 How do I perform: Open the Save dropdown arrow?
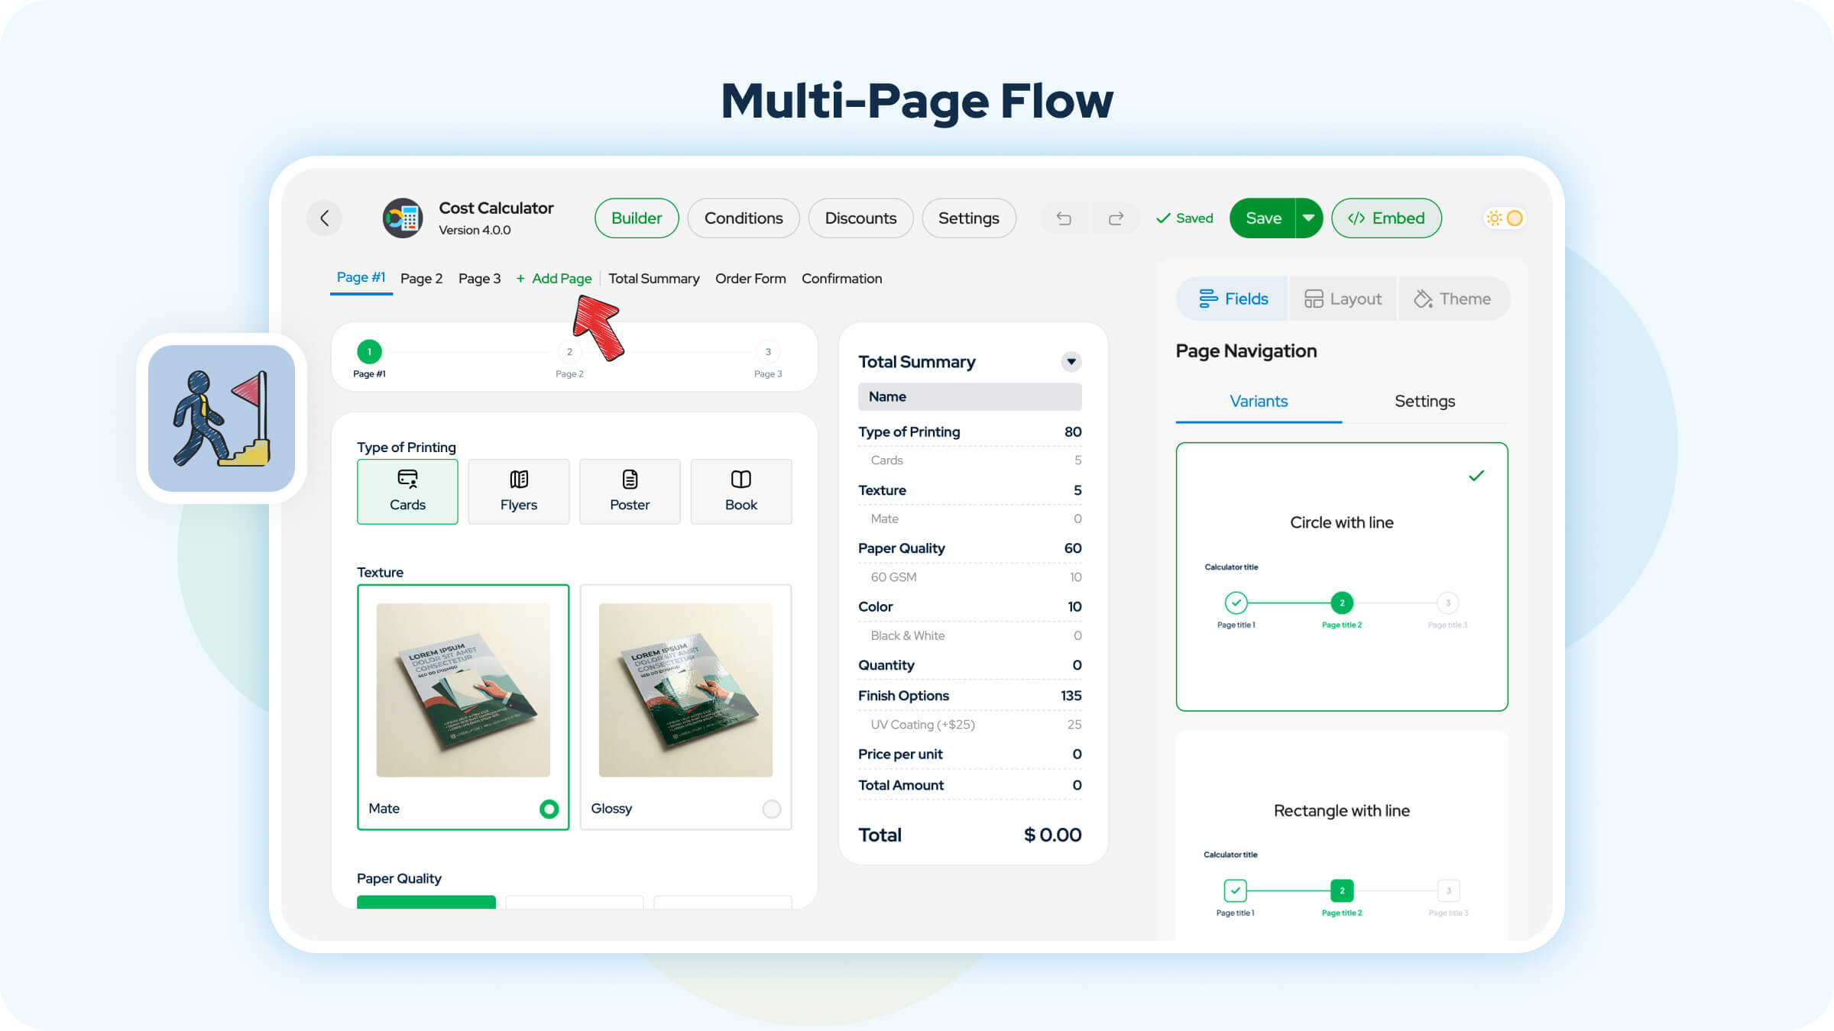(x=1309, y=218)
